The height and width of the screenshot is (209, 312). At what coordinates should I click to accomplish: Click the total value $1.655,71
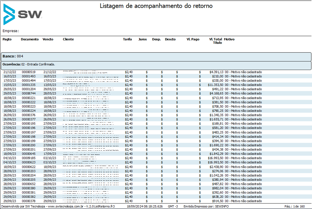click(x=216, y=120)
